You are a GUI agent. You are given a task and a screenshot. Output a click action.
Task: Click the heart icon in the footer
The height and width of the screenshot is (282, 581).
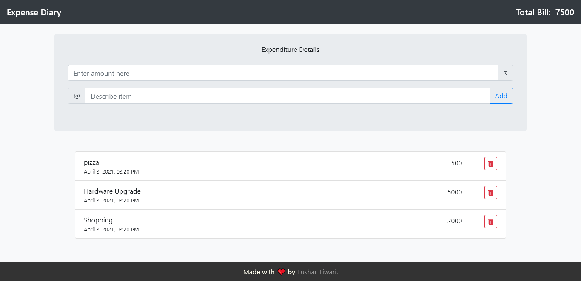point(281,272)
